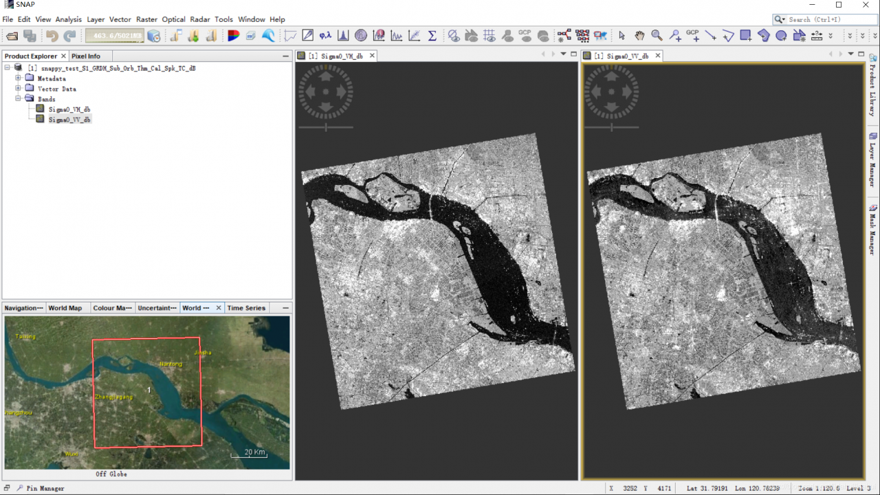Select the Sigma0_VH_db band
This screenshot has height=495, width=880.
click(69, 109)
